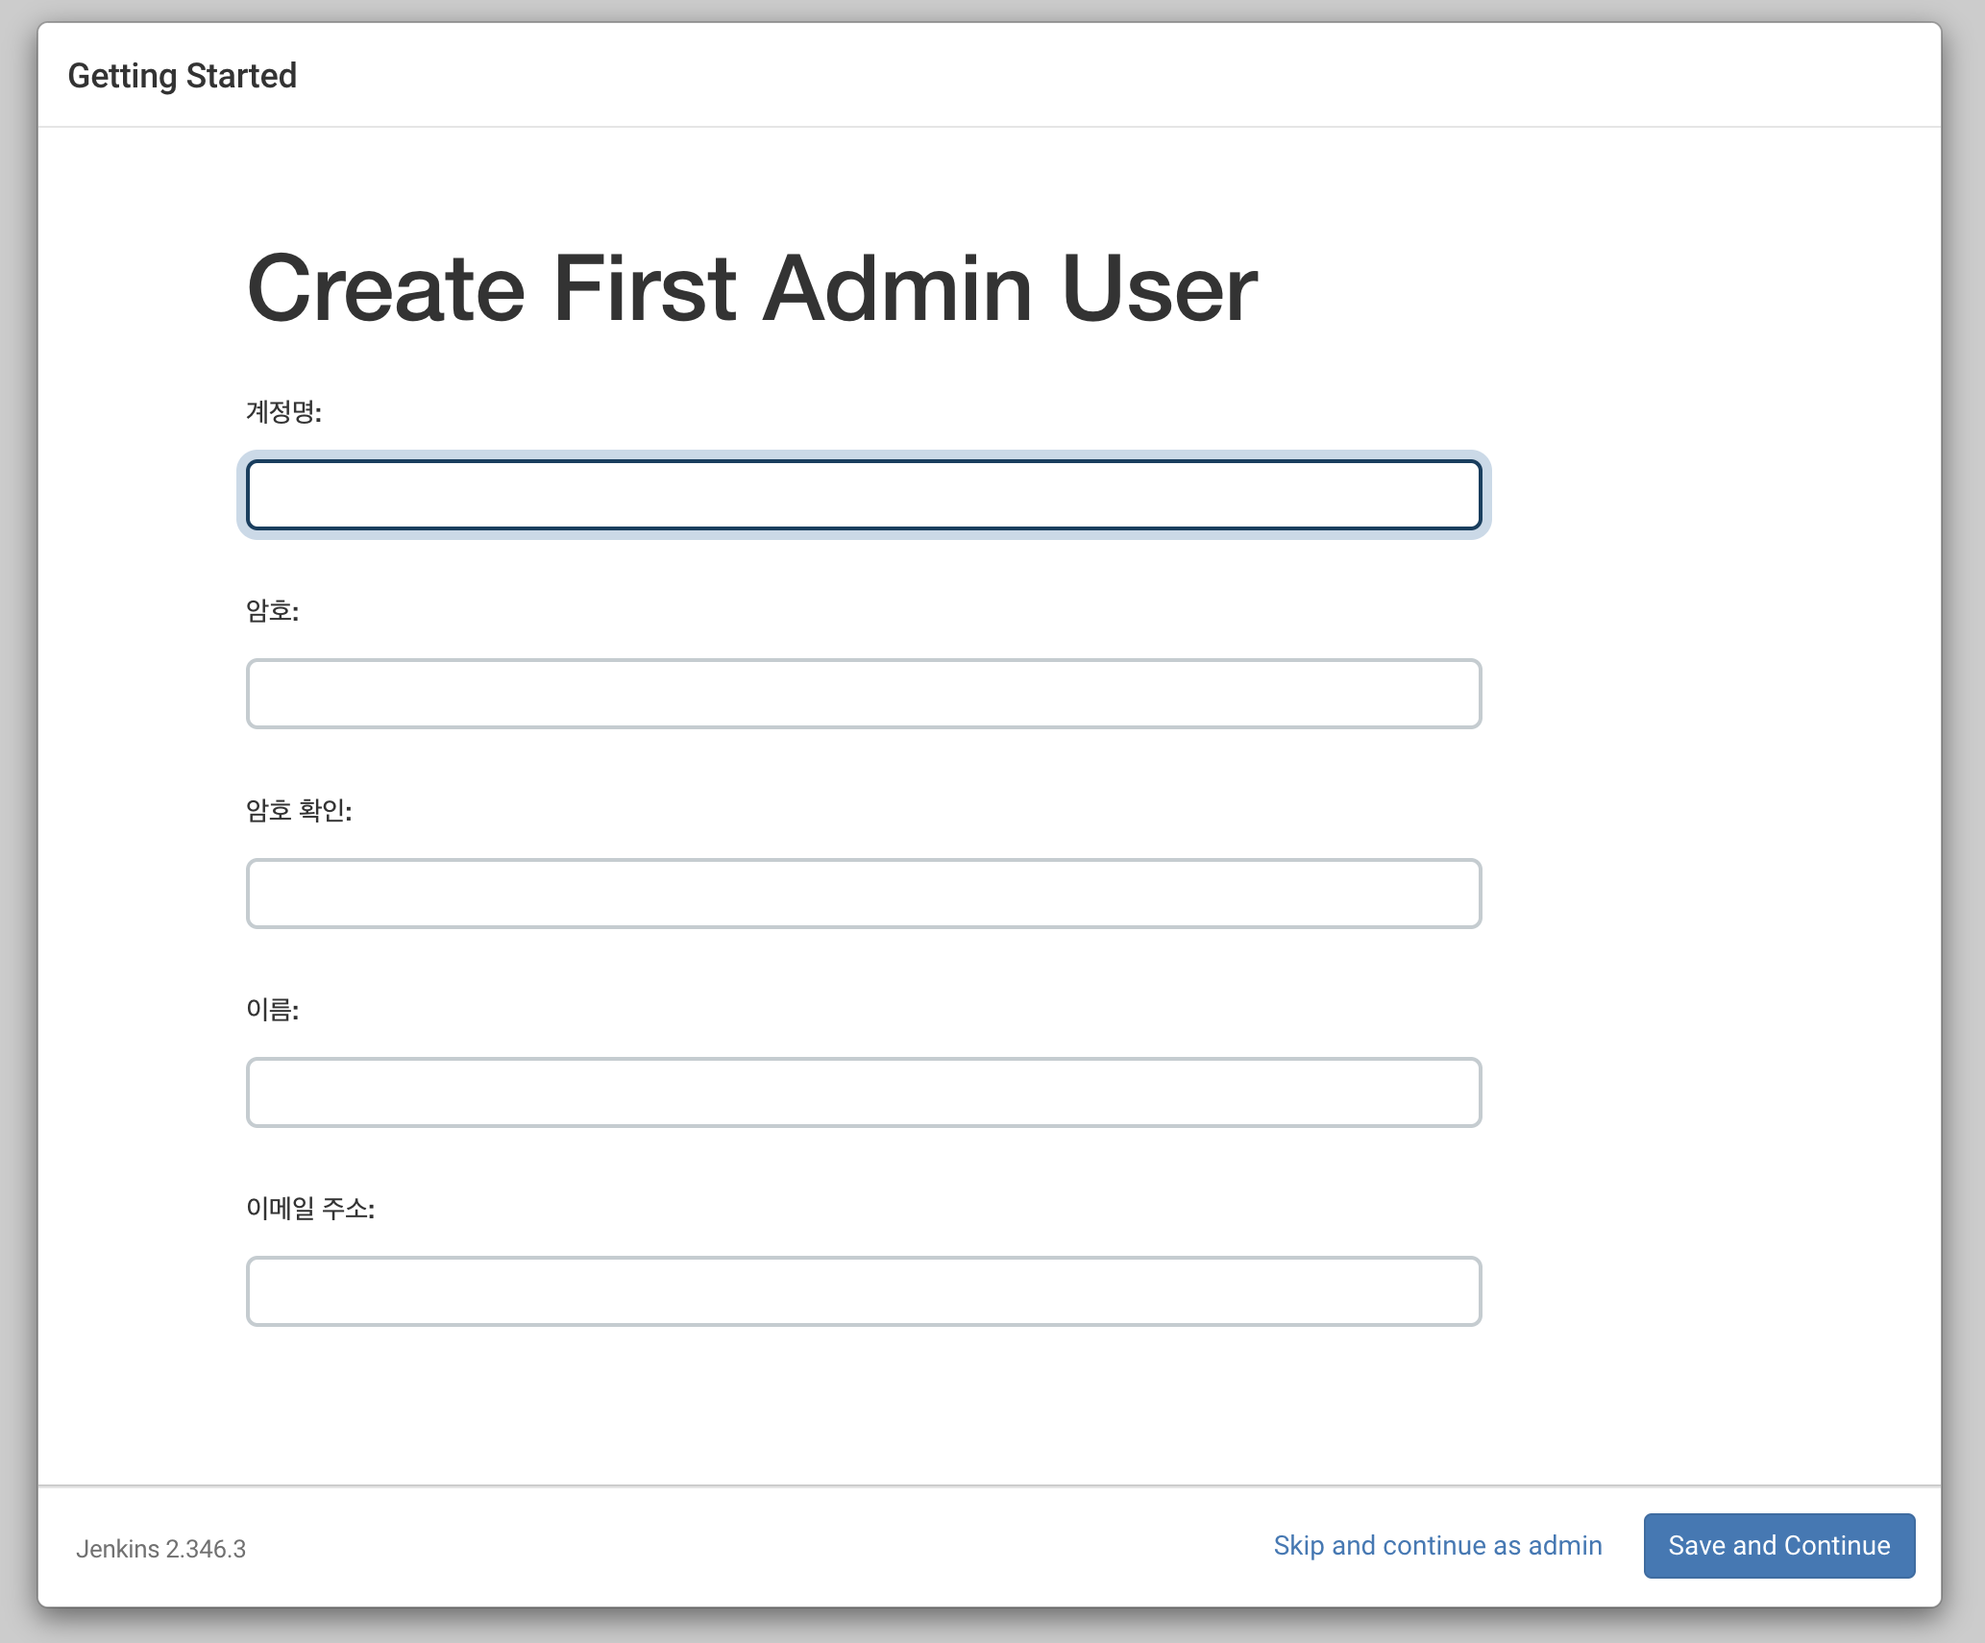Image resolution: width=1985 pixels, height=1643 pixels.
Task: Focus the 계정명 username input field
Action: [863, 495]
